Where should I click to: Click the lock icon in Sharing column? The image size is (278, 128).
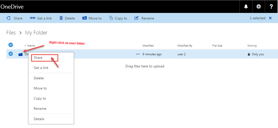[249, 54]
